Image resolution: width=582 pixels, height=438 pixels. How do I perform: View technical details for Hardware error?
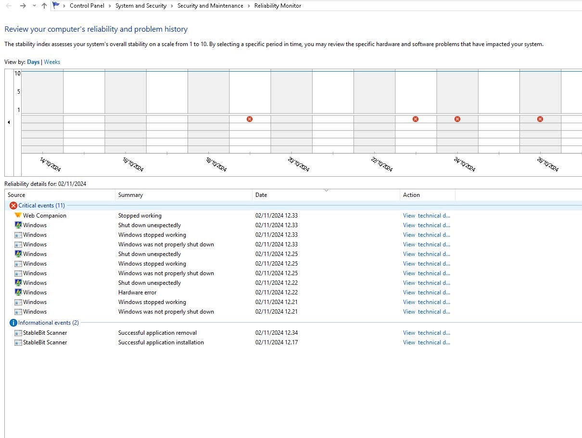[x=427, y=292]
